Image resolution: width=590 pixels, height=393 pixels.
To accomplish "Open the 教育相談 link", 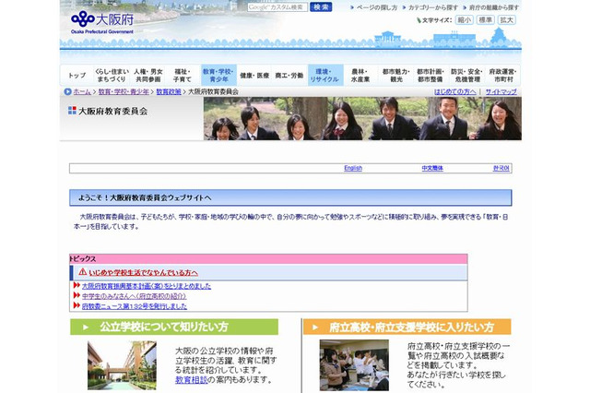I will [x=191, y=380].
